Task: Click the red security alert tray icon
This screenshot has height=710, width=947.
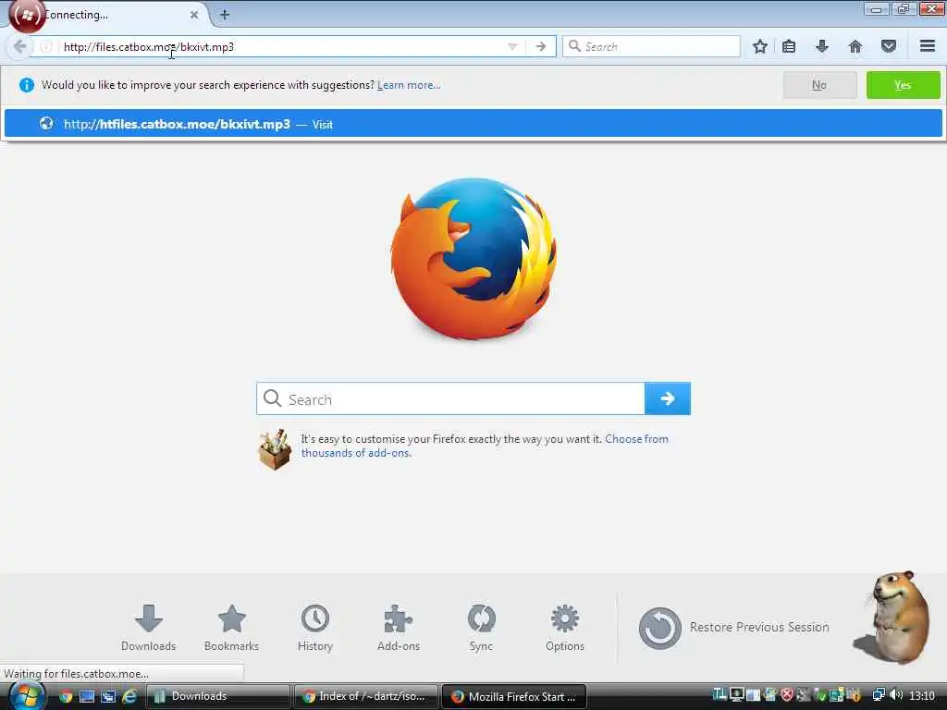Action: pyautogui.click(x=787, y=695)
